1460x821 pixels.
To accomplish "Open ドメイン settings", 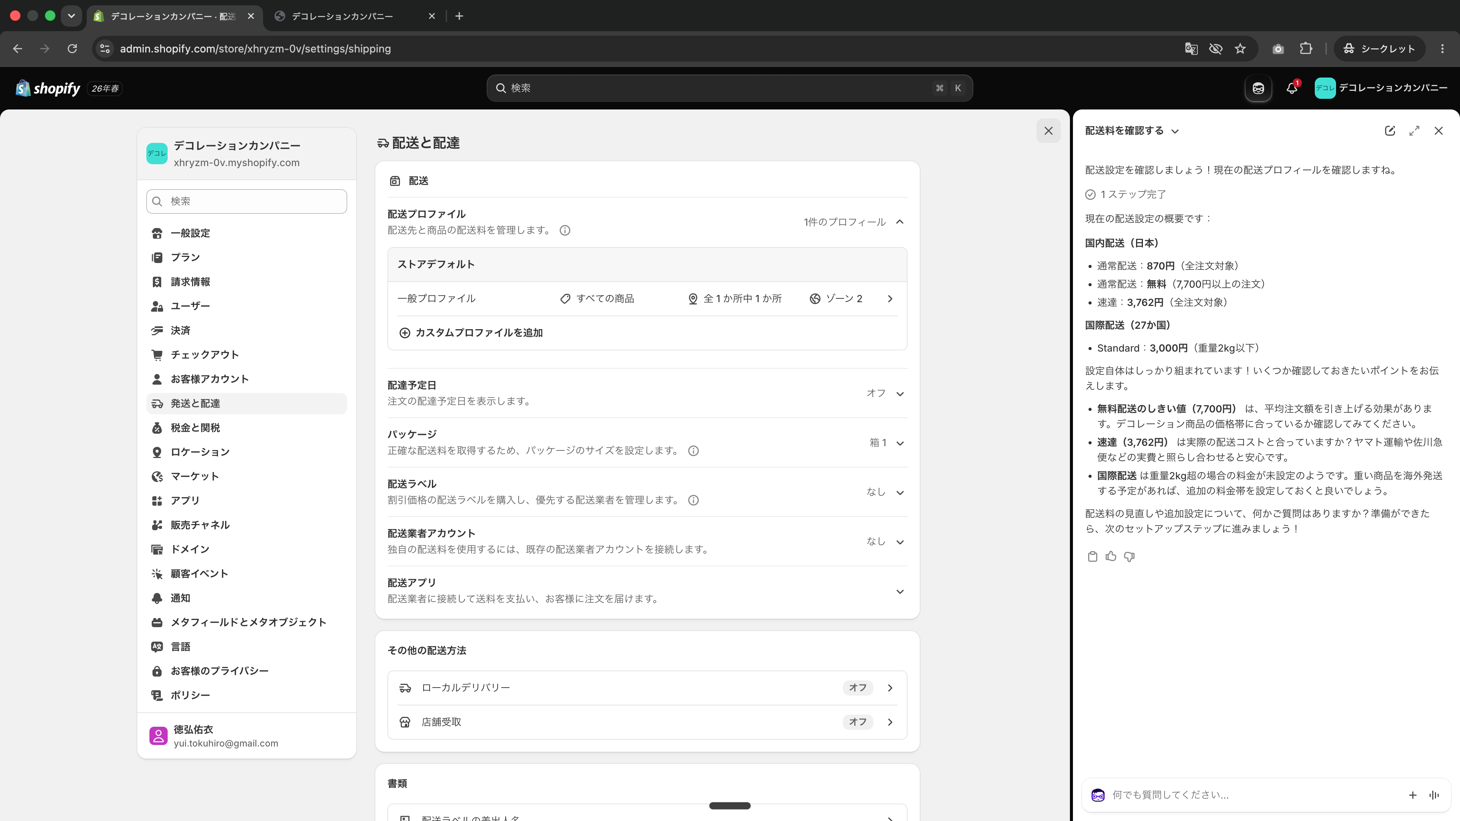I will [246, 549].
